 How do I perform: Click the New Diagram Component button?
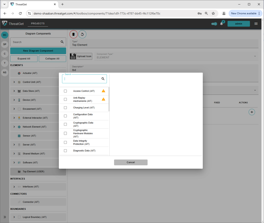pos(38,50)
